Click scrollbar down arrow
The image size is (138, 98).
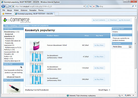(x=135, y=92)
